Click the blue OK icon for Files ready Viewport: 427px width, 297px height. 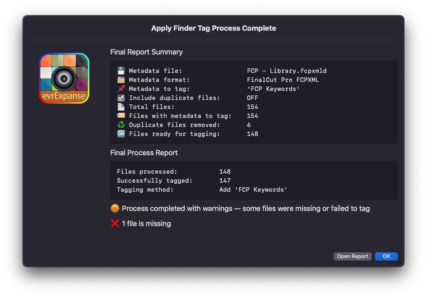point(121,134)
